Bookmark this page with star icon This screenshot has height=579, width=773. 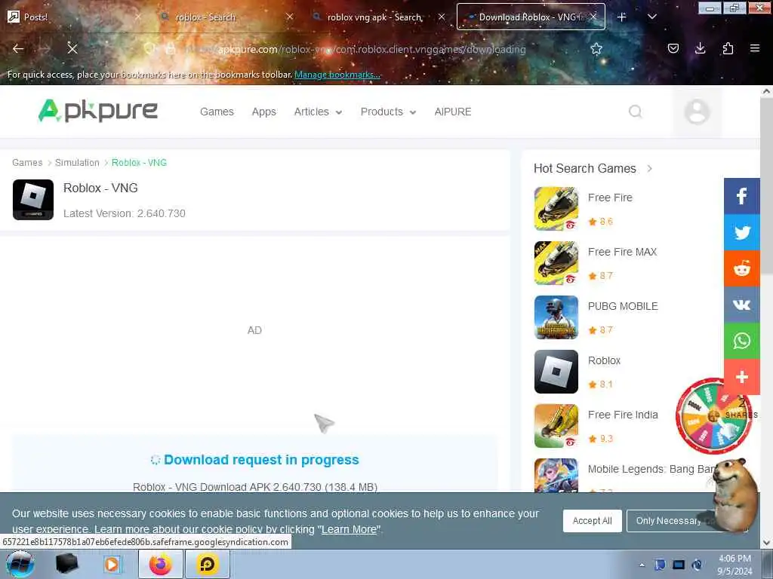(x=596, y=48)
